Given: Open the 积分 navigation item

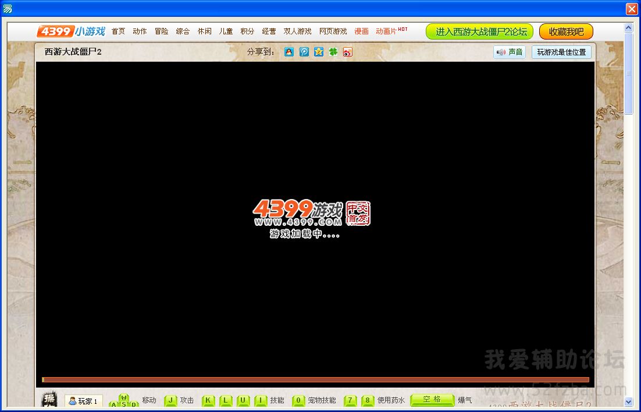Looking at the screenshot, I should coord(247,31).
